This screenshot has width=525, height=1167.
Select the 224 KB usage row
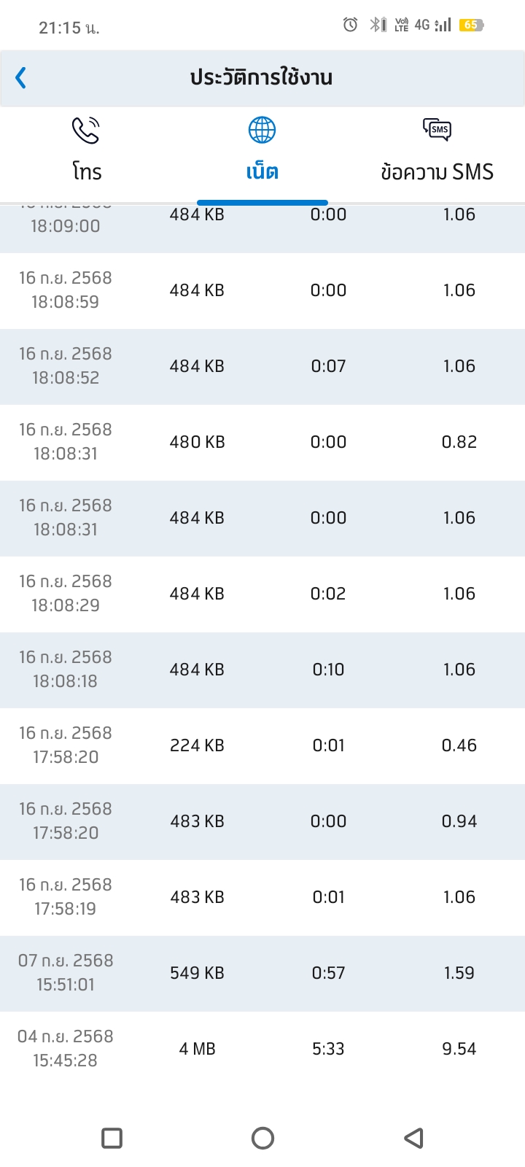pyautogui.click(x=262, y=745)
